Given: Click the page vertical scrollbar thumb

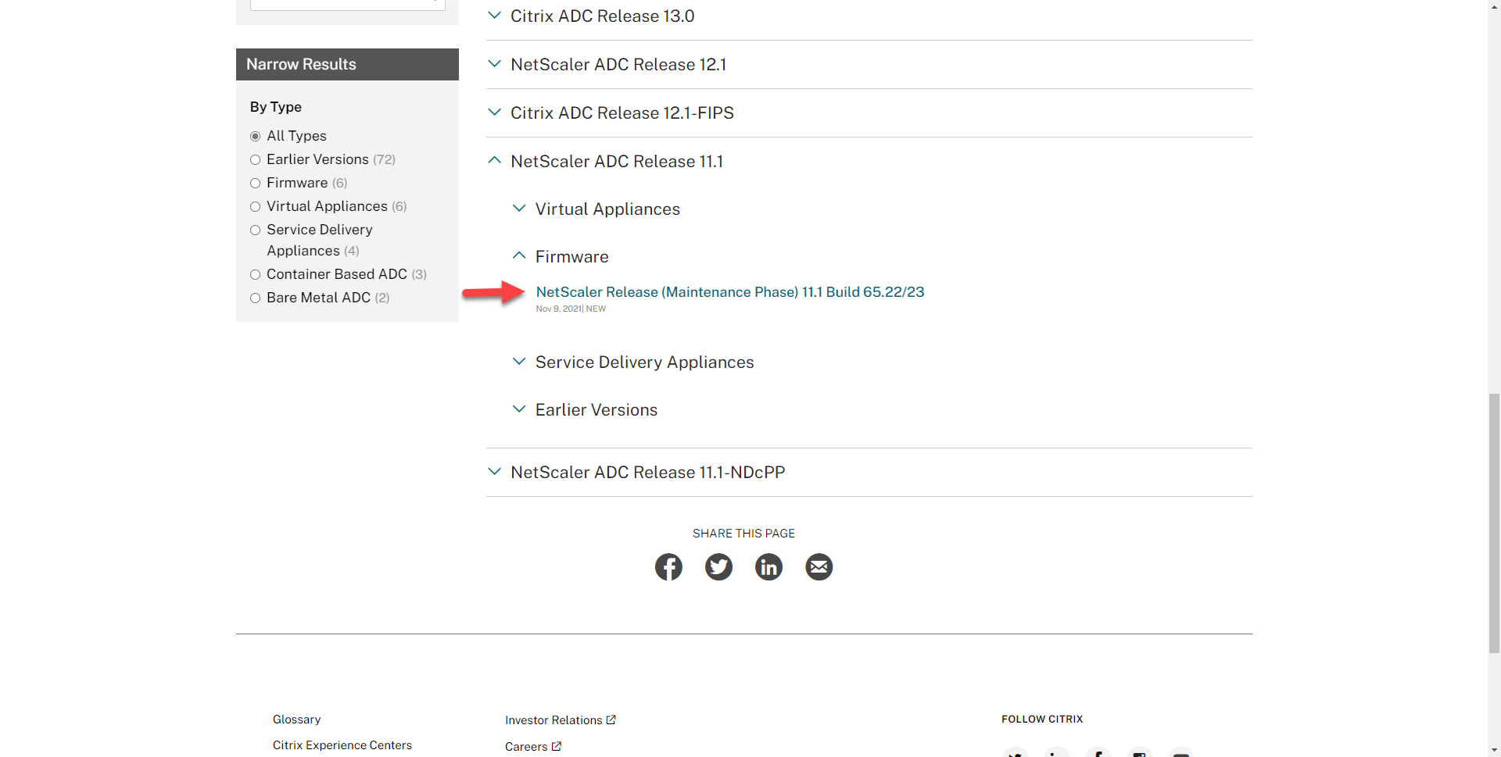Looking at the screenshot, I should coord(1494,522).
